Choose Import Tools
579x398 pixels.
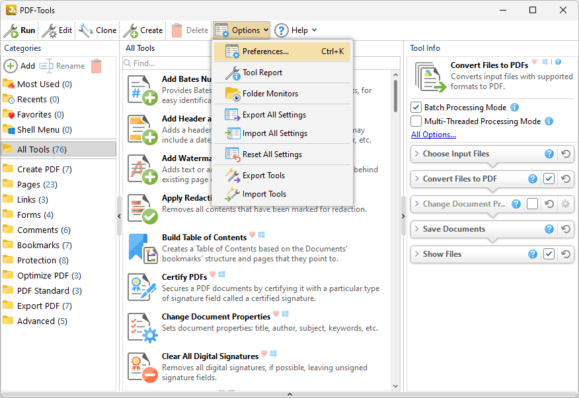coord(282,194)
